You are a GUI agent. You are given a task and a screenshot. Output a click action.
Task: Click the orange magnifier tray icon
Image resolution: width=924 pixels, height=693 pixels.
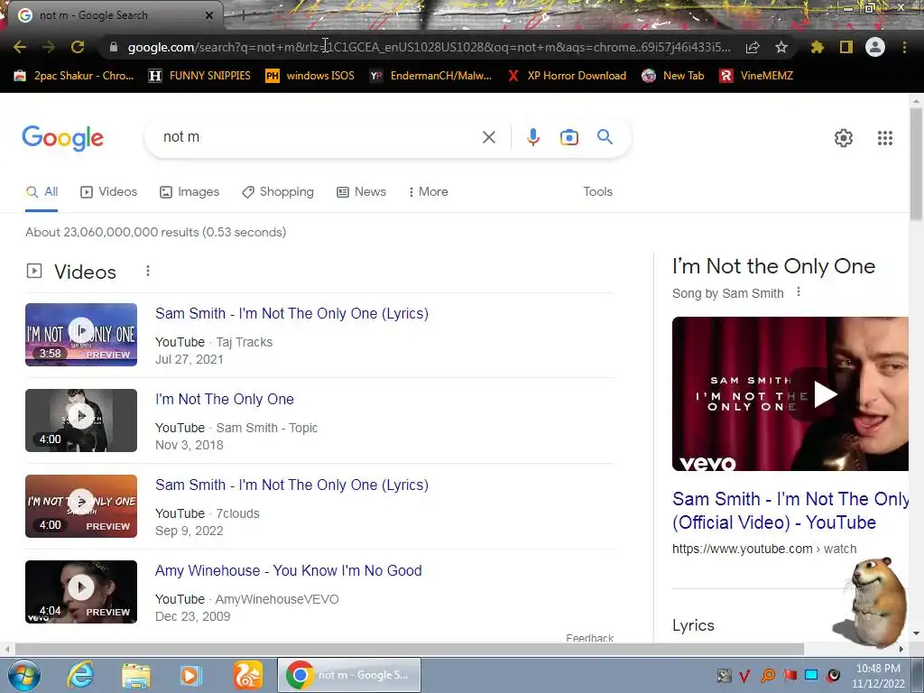tap(768, 675)
